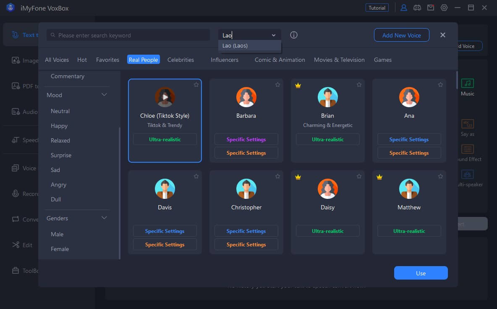Choose Lao (Laos) from language list
497x309 pixels.
[250, 46]
